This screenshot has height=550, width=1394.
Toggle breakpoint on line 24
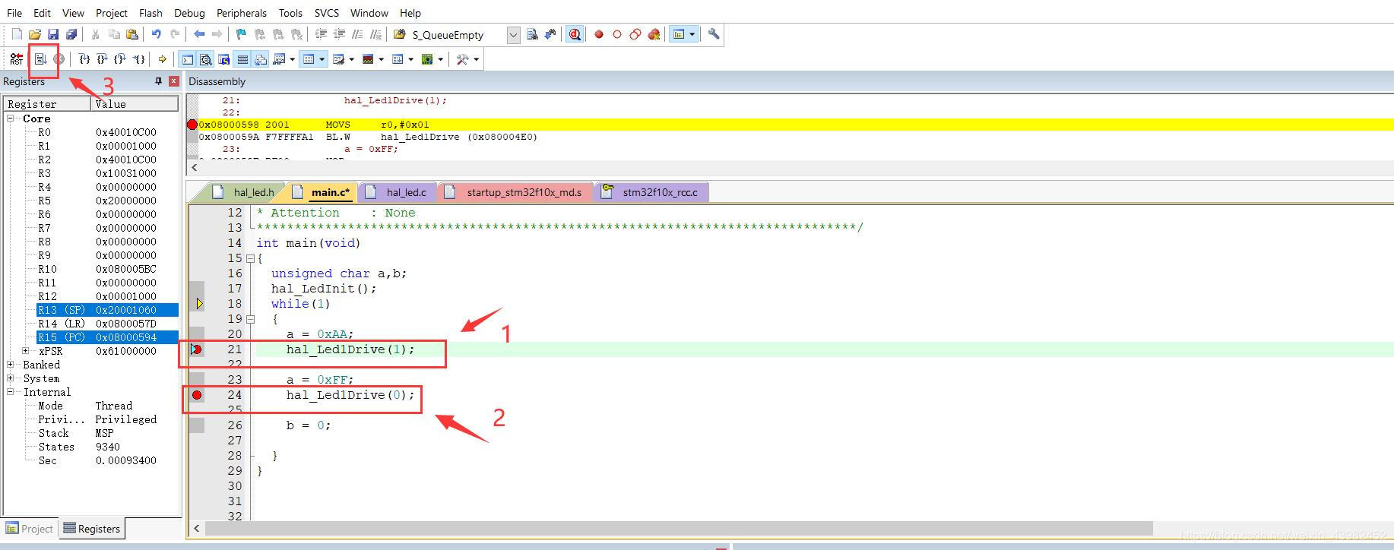[x=197, y=395]
